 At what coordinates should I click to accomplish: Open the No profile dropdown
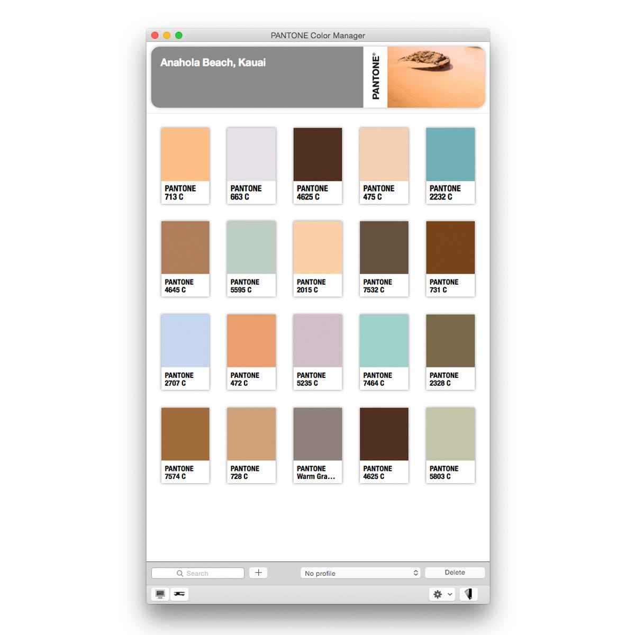[361, 573]
